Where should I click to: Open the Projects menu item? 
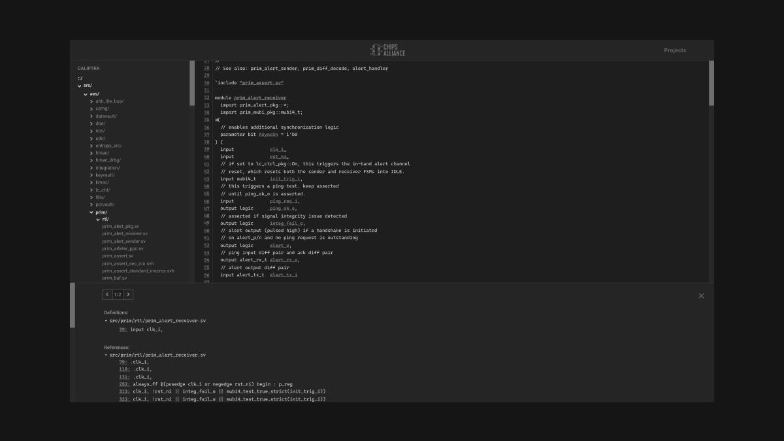(675, 50)
